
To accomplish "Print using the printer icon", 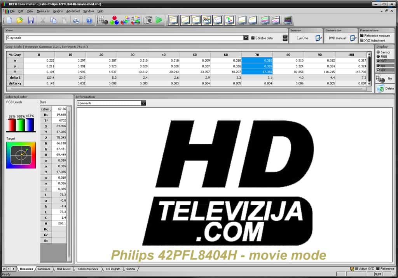I will pyautogui.click(x=76, y=20).
